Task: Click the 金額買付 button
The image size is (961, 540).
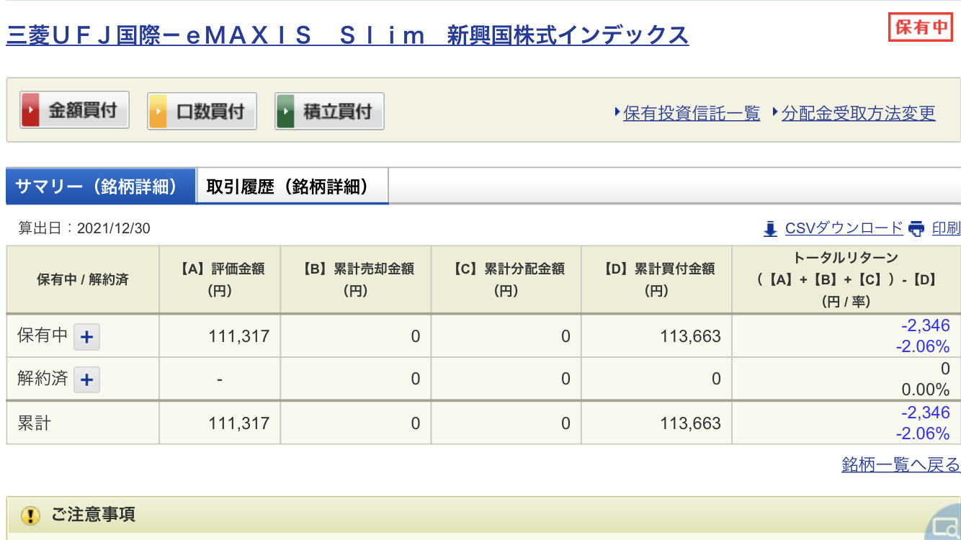Action: click(x=74, y=110)
